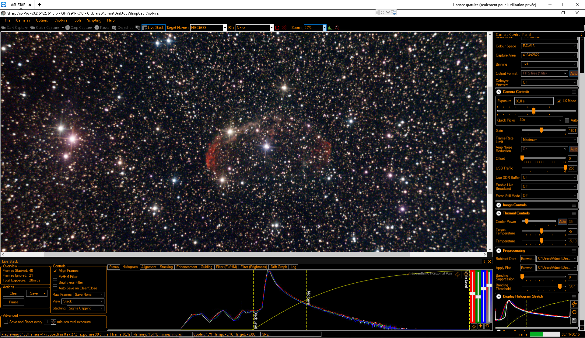Enable the FWHM Filter checkbox
585x338 pixels.
tap(55, 277)
